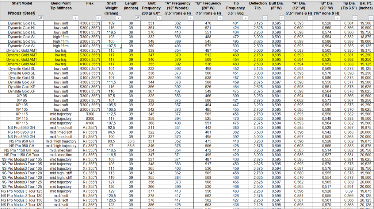Open the Bal. Pt. filter dropdown
This screenshot has width=374, height=209.
point(370,18)
